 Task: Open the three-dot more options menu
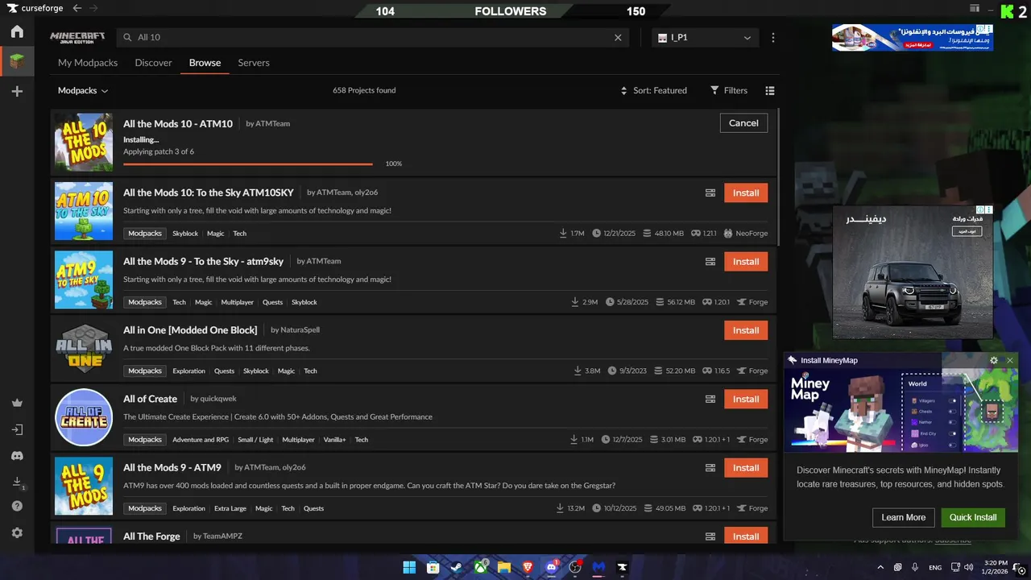coord(773,38)
